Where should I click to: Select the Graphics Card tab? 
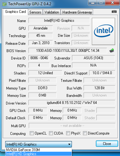pyautogui.click(x=16, y=12)
